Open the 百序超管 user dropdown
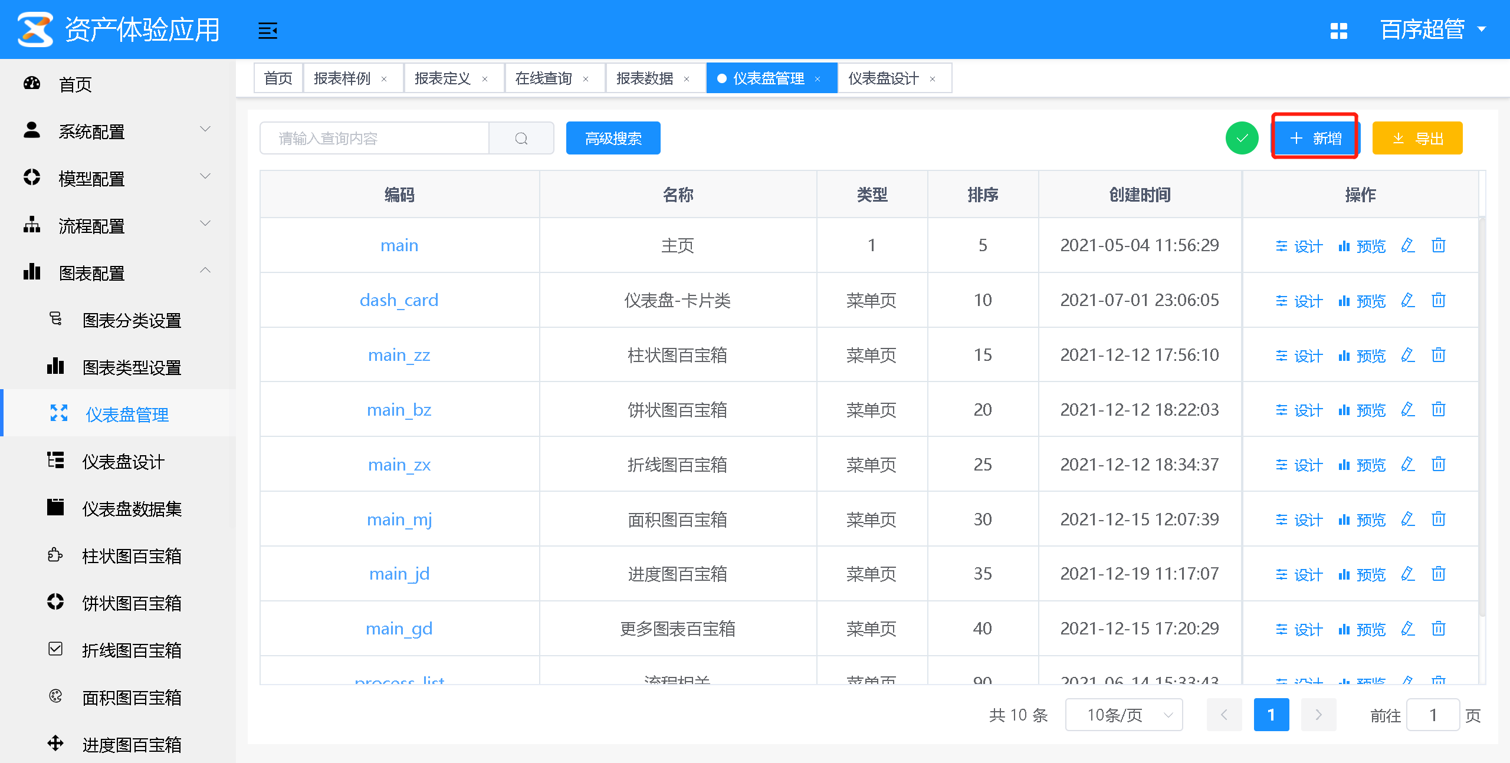The width and height of the screenshot is (1510, 763). tap(1432, 29)
